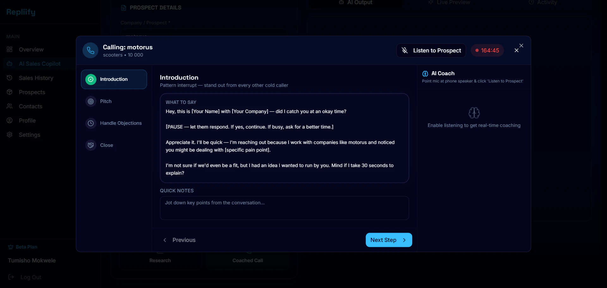The height and width of the screenshot is (288, 607).
Task: Click the Profile user icon
Action: 9,120
